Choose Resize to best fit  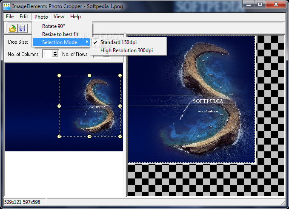point(62,34)
